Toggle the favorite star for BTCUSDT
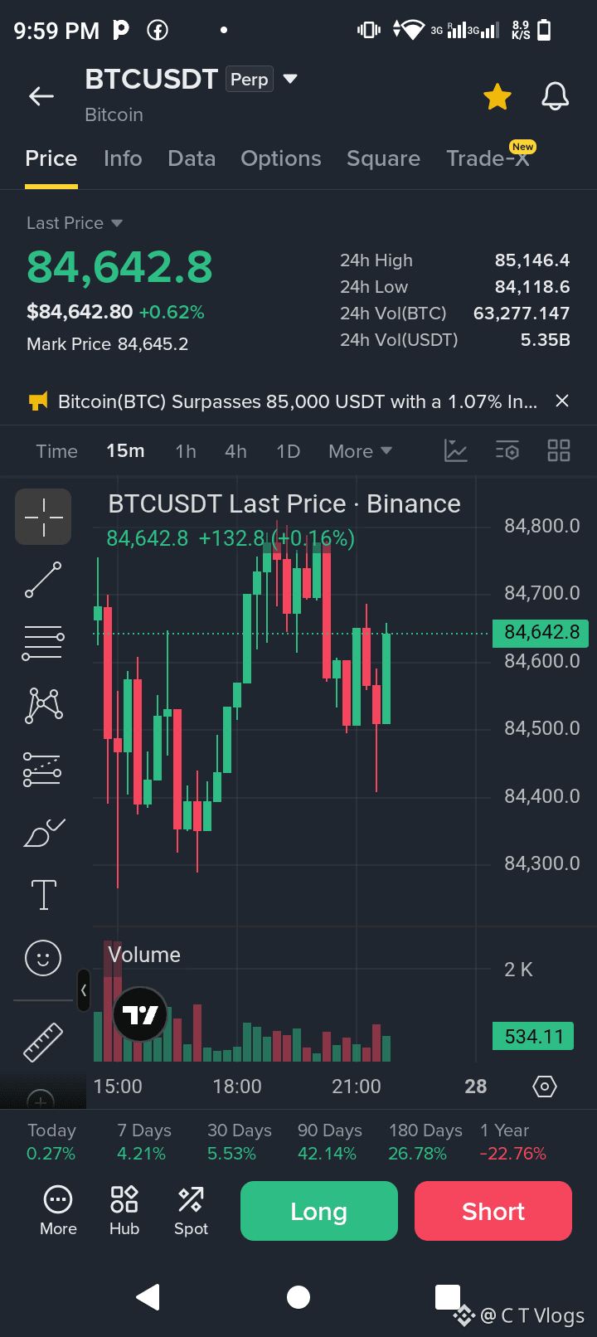Image resolution: width=597 pixels, height=1337 pixels. (498, 96)
